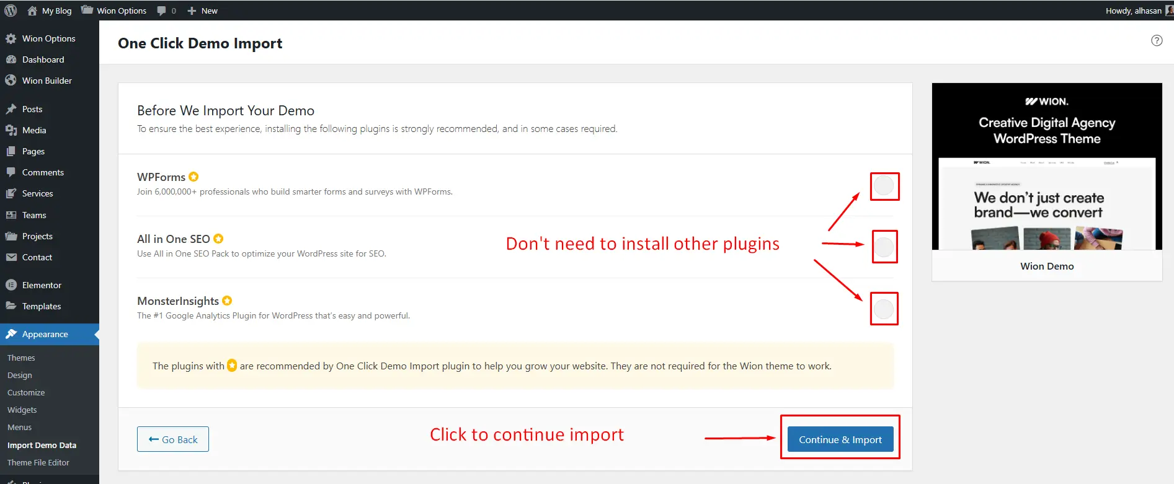Click the comments bubble in admin bar

[x=162, y=11]
